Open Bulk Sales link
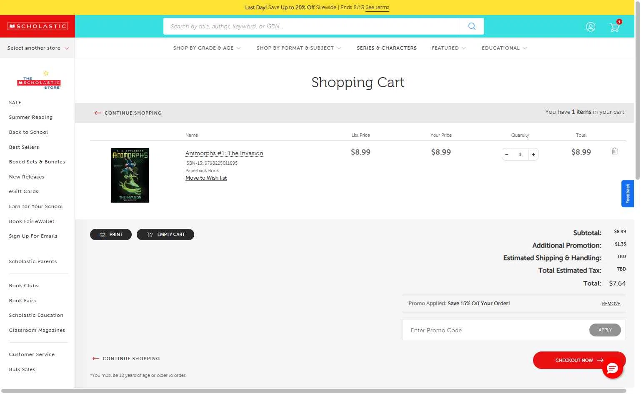641x394 pixels. tap(22, 370)
